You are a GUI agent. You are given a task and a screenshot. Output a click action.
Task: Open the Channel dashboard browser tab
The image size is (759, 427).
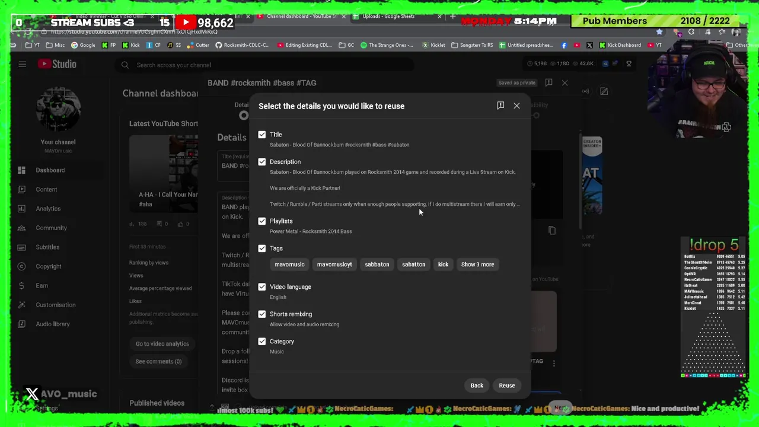(x=301, y=16)
